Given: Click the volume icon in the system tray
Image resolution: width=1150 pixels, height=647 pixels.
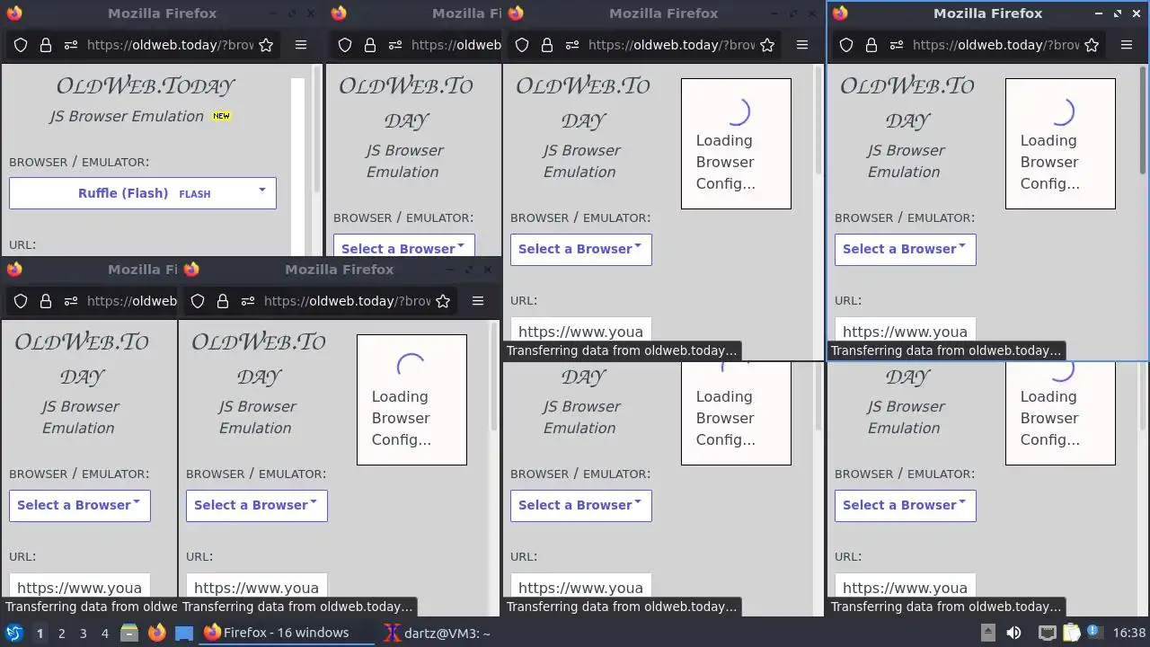Looking at the screenshot, I should [1013, 633].
